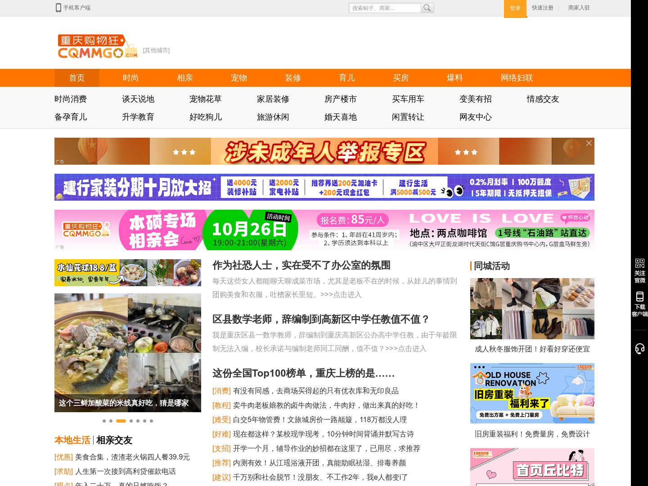Screen dimensions: 648x486
Task: Open 成人秋冬服饰开团 activity image
Action: click(532, 309)
